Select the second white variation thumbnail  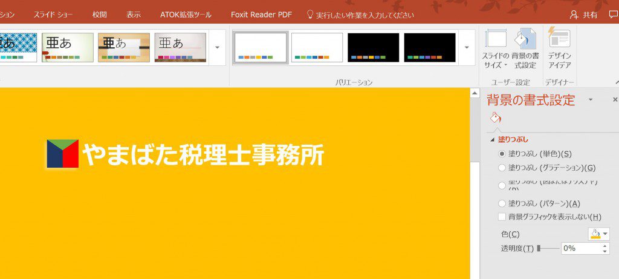tap(317, 47)
